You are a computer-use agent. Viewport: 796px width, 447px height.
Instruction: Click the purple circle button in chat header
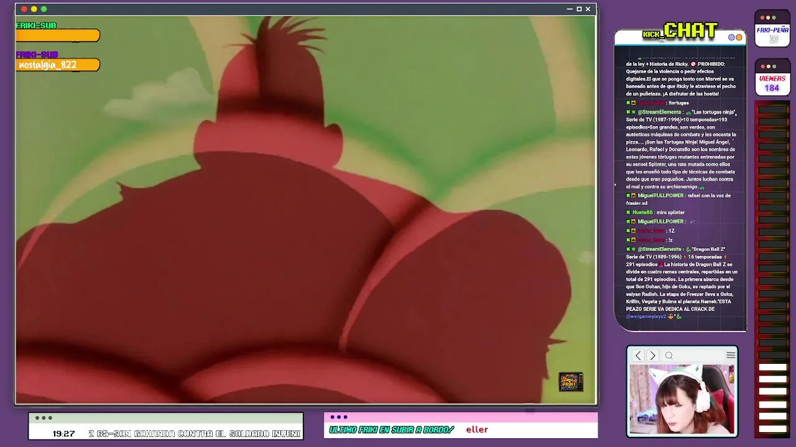coord(732,37)
